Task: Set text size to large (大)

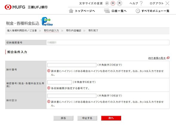Action: [119, 3]
